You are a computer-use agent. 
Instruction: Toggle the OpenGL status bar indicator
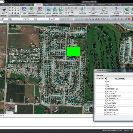coord(127,131)
